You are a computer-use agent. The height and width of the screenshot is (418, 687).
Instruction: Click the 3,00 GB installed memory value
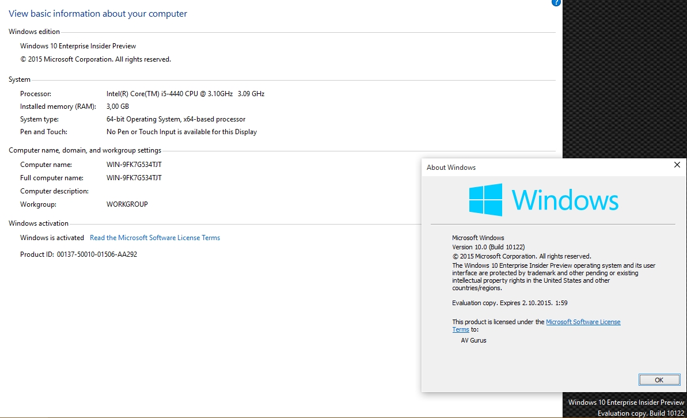pyautogui.click(x=117, y=107)
